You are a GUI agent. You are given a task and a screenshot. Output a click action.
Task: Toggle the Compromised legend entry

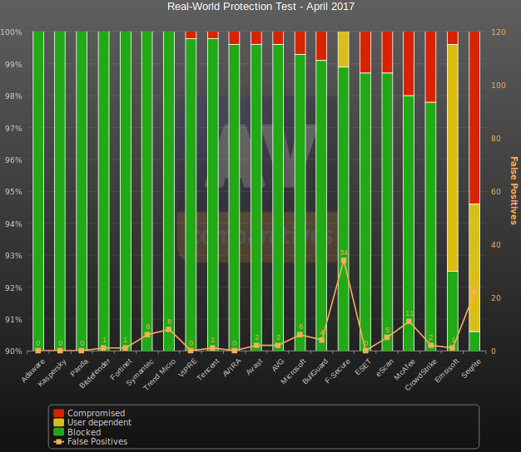(x=89, y=413)
